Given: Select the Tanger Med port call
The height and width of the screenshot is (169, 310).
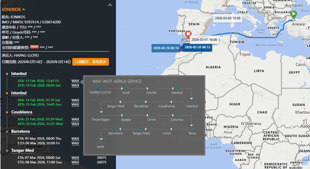Looking at the screenshot, I should pyautogui.click(x=23, y=150).
